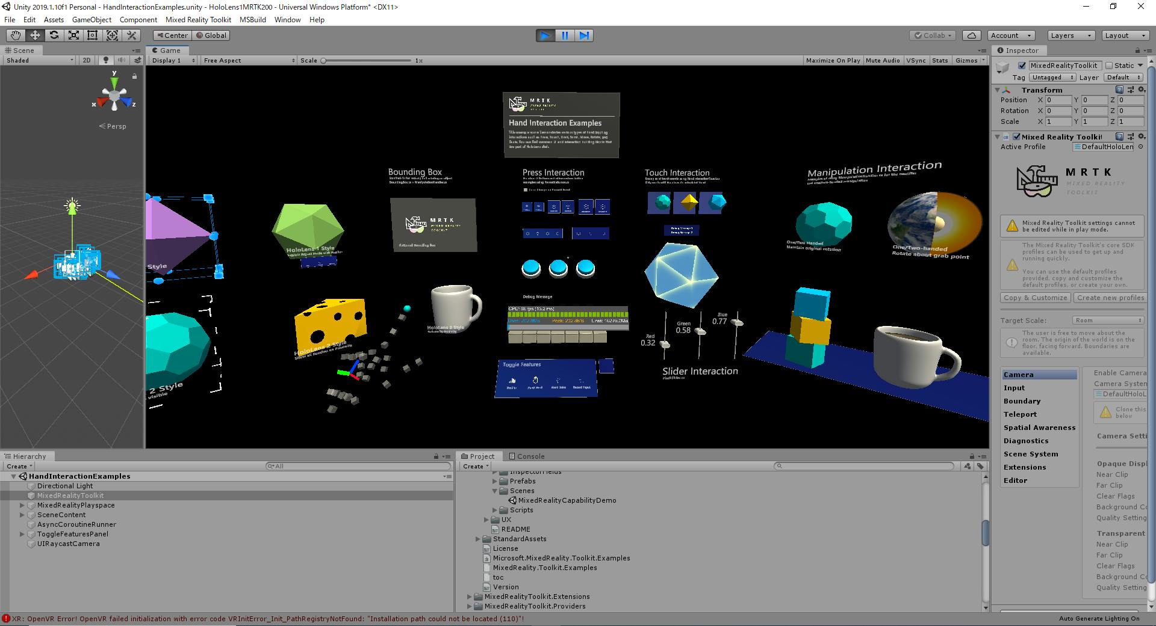Viewport: 1156px width, 626px height.
Task: Toggle the MixedRealityToolkit active checkbox
Action: tap(1022, 66)
